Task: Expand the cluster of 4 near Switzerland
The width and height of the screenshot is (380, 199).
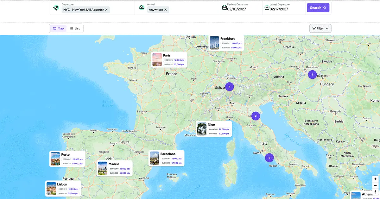Action: pyautogui.click(x=229, y=87)
